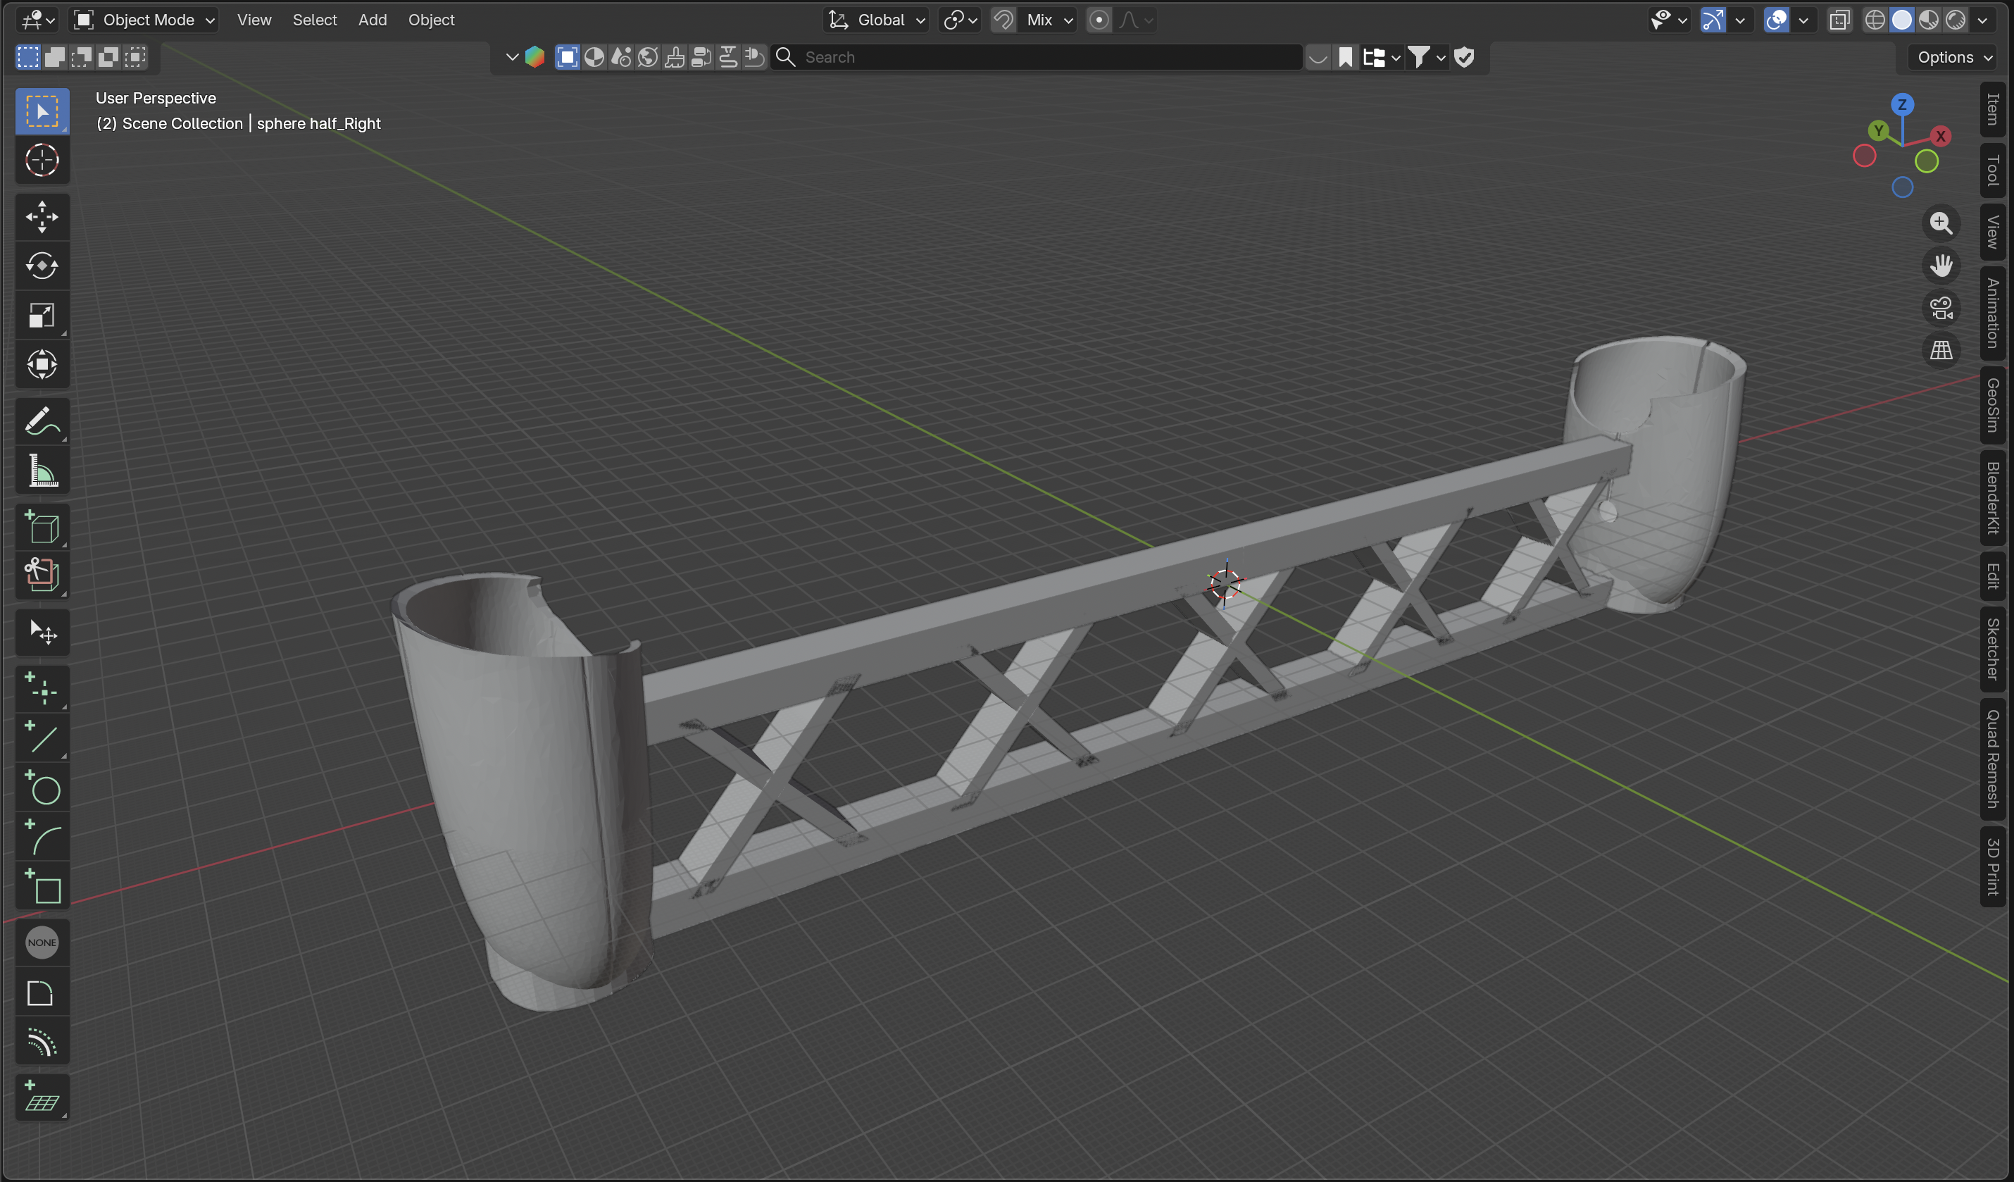Switch to wireframe viewport shading
Screen dimensions: 2014x1182
[x=1875, y=20]
